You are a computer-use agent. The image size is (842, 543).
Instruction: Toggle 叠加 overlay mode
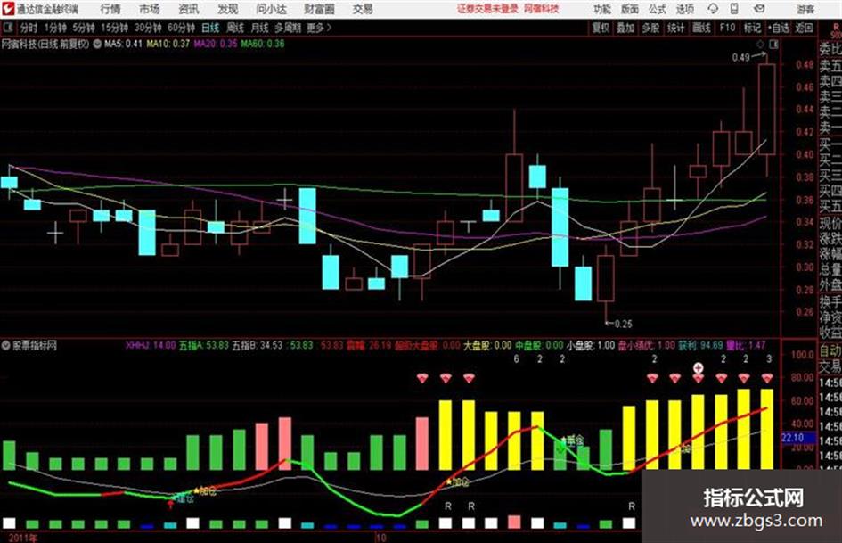pos(625,28)
